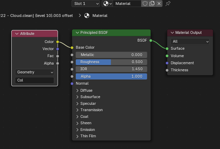Open the All target dropdown in Material Output
Screen dimensions: 220x149
click(x=190, y=42)
